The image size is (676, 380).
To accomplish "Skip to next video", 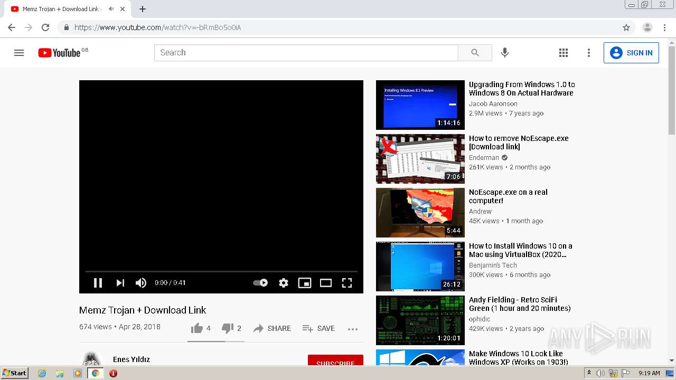I will pyautogui.click(x=120, y=283).
